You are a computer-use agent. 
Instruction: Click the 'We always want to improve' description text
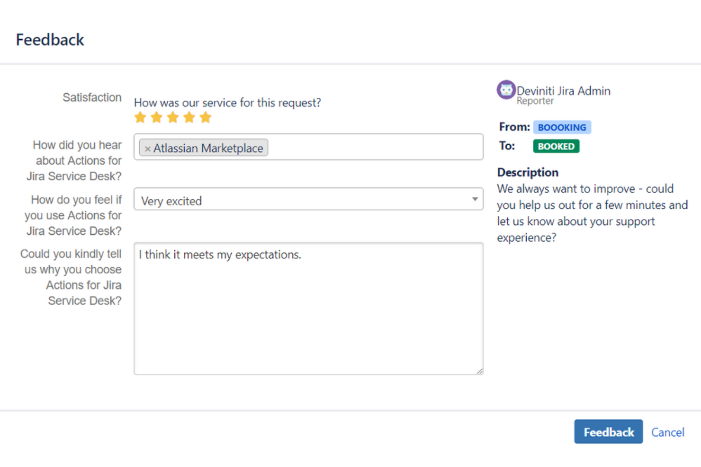(592, 213)
